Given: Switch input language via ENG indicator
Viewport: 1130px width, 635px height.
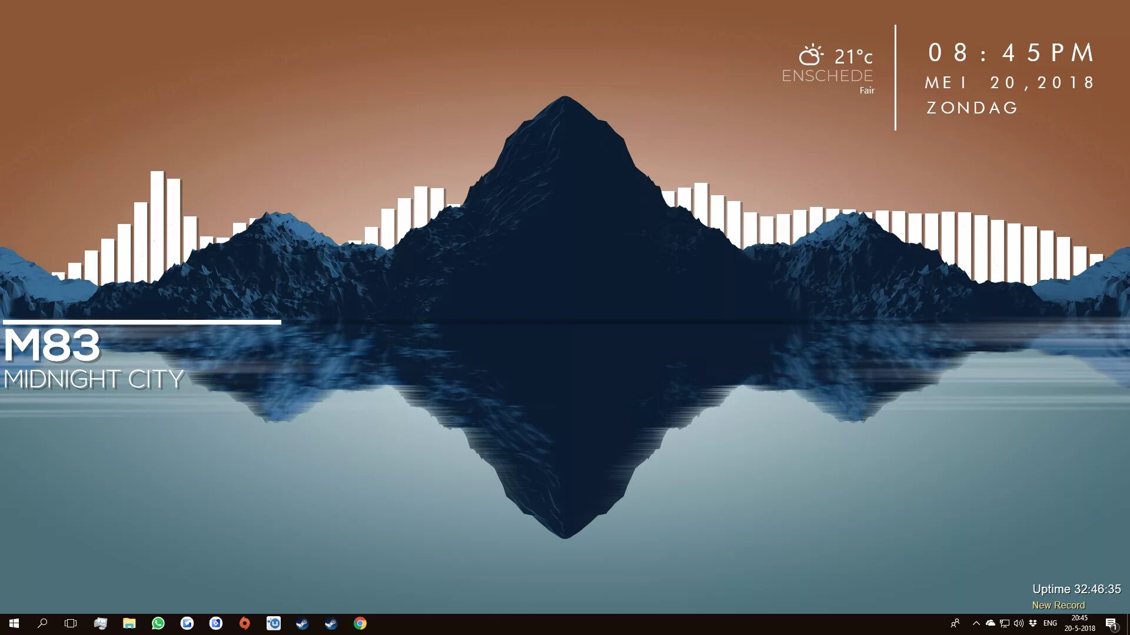Looking at the screenshot, I should (1050, 623).
